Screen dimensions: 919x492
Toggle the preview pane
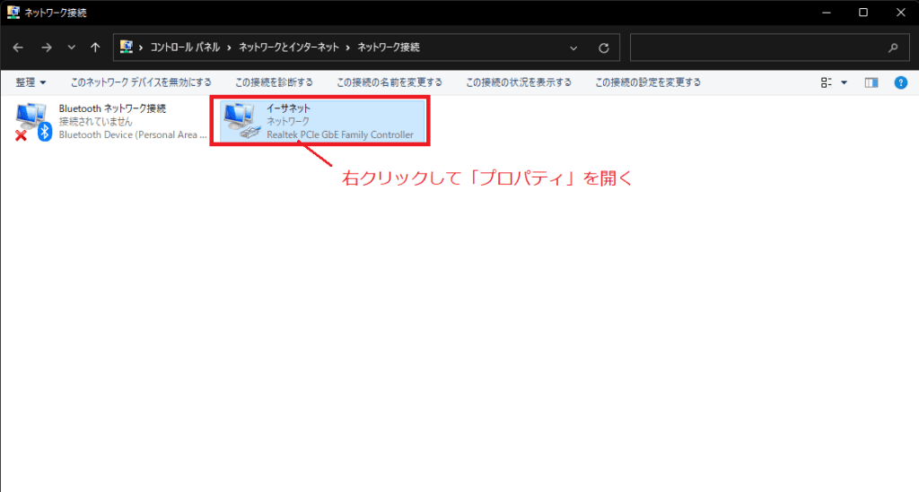click(871, 83)
